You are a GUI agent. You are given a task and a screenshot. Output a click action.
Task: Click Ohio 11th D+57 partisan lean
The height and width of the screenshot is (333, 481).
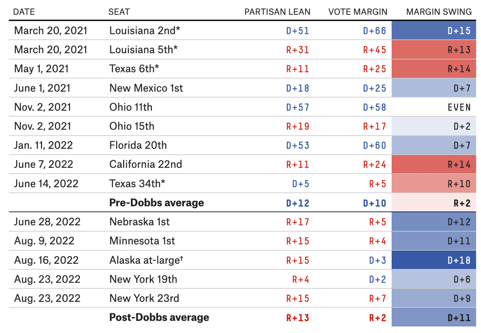click(297, 107)
